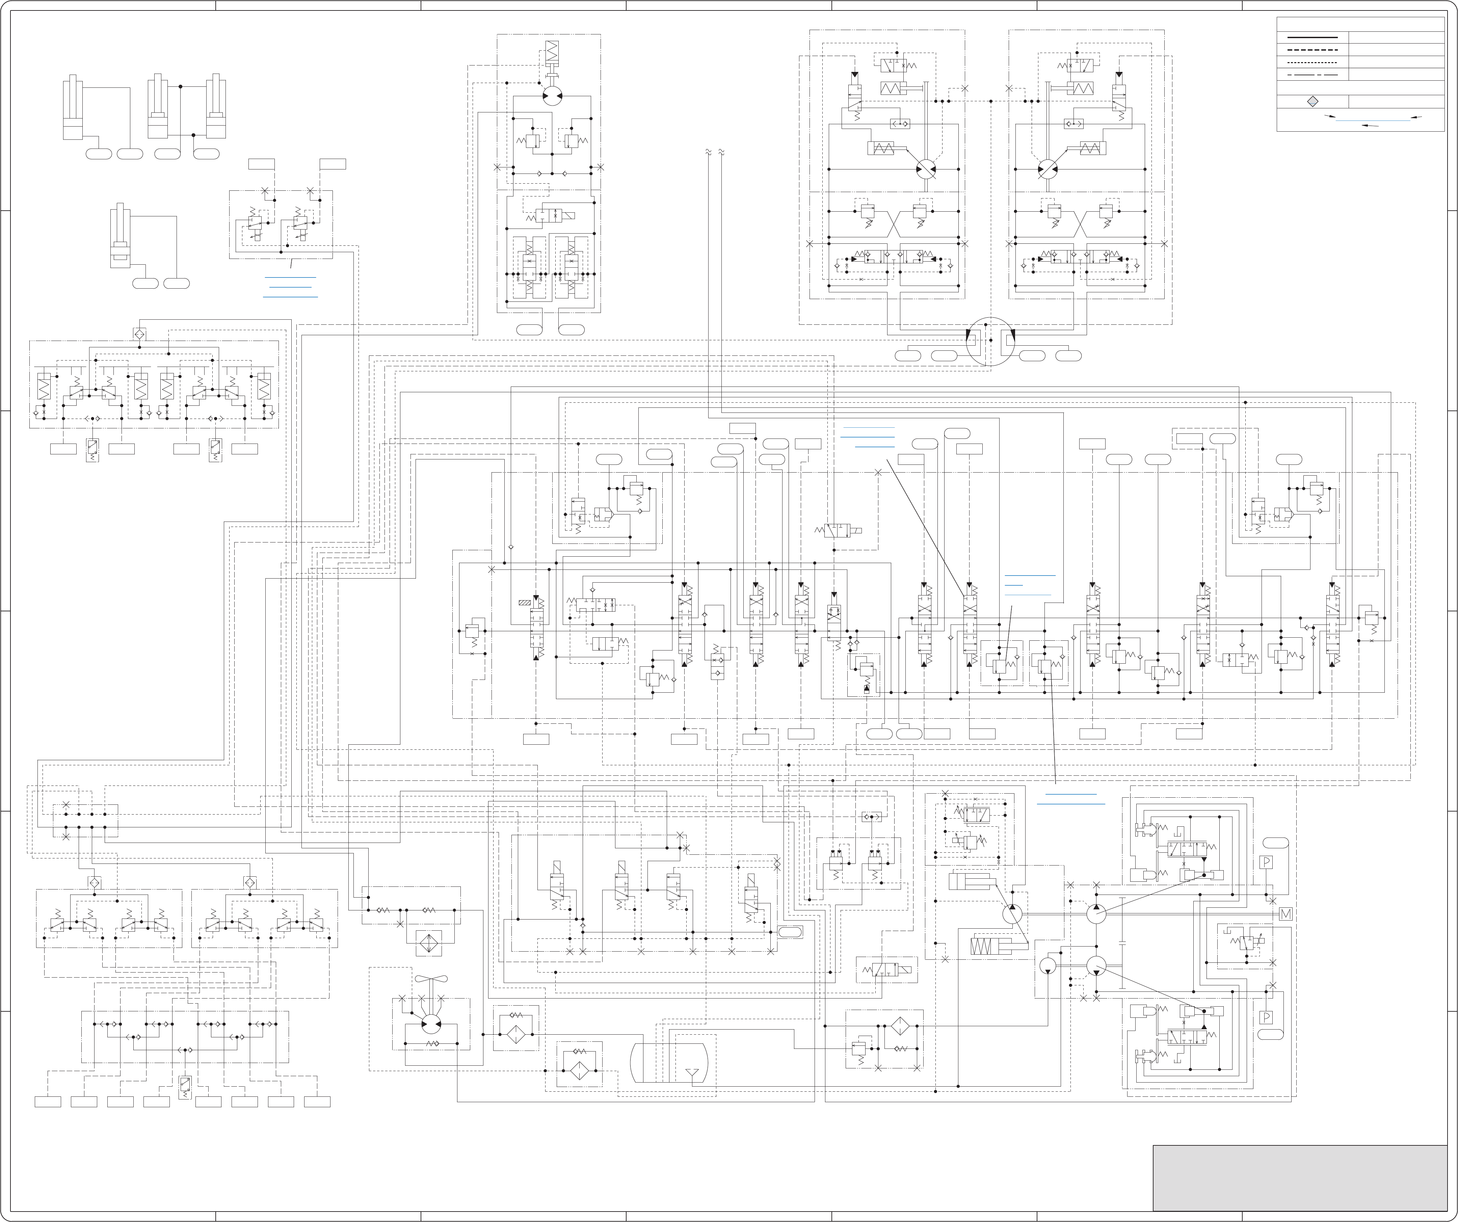
Task: Select the upper main pump coupled to motor M
Action: [x=1096, y=914]
